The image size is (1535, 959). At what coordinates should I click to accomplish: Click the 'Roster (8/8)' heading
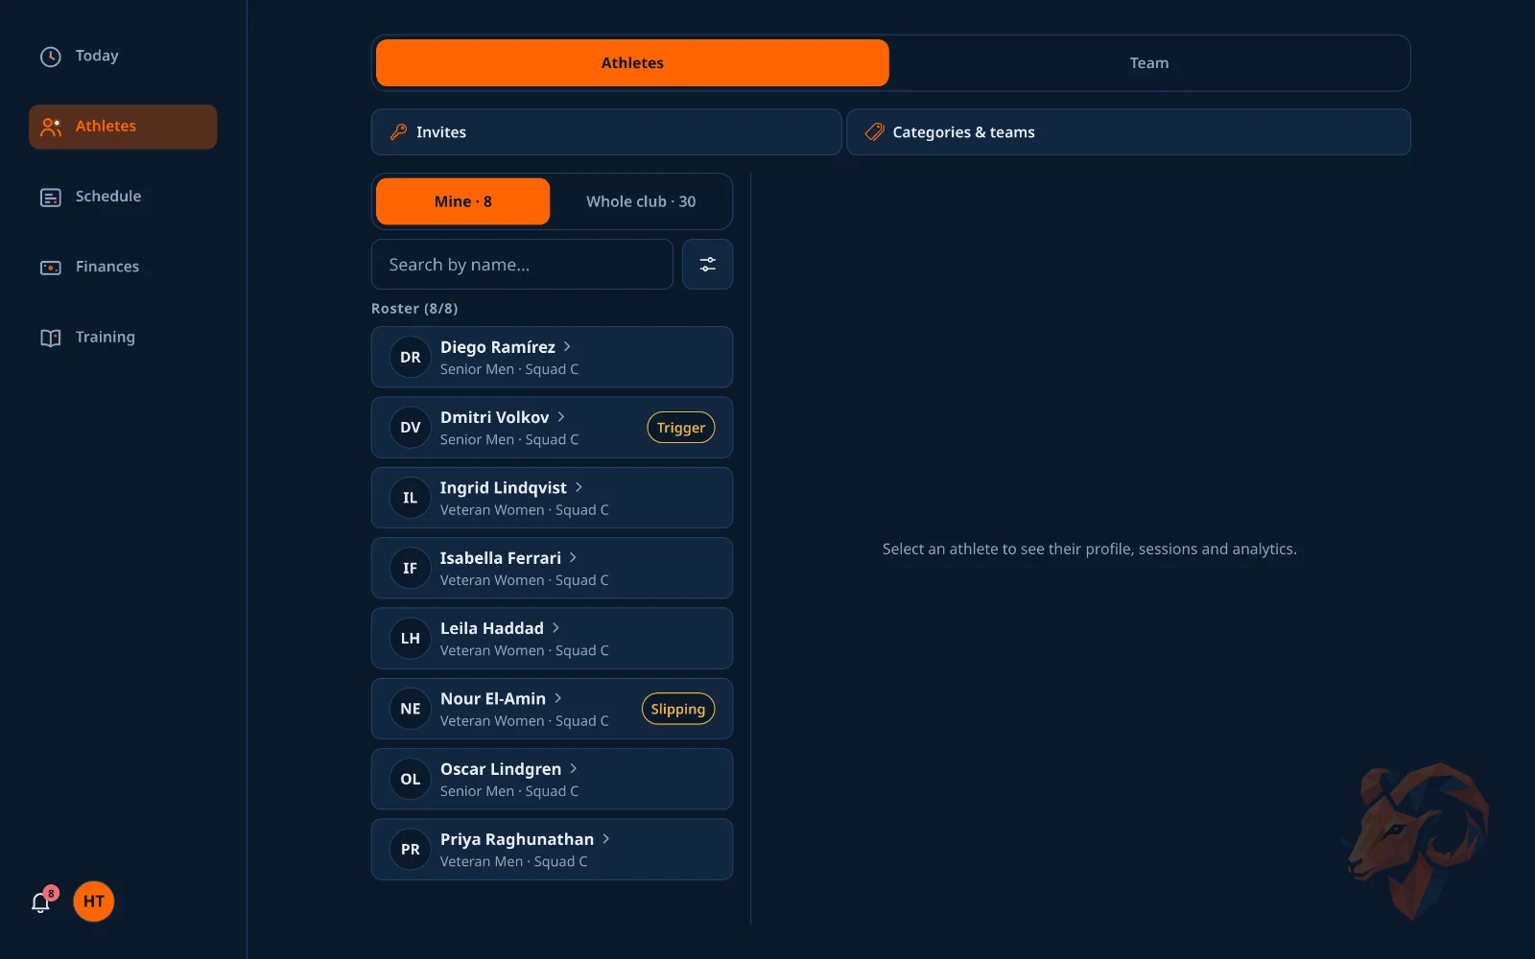click(x=414, y=309)
